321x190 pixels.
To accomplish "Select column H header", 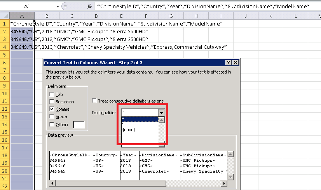I will click(x=196, y=16).
